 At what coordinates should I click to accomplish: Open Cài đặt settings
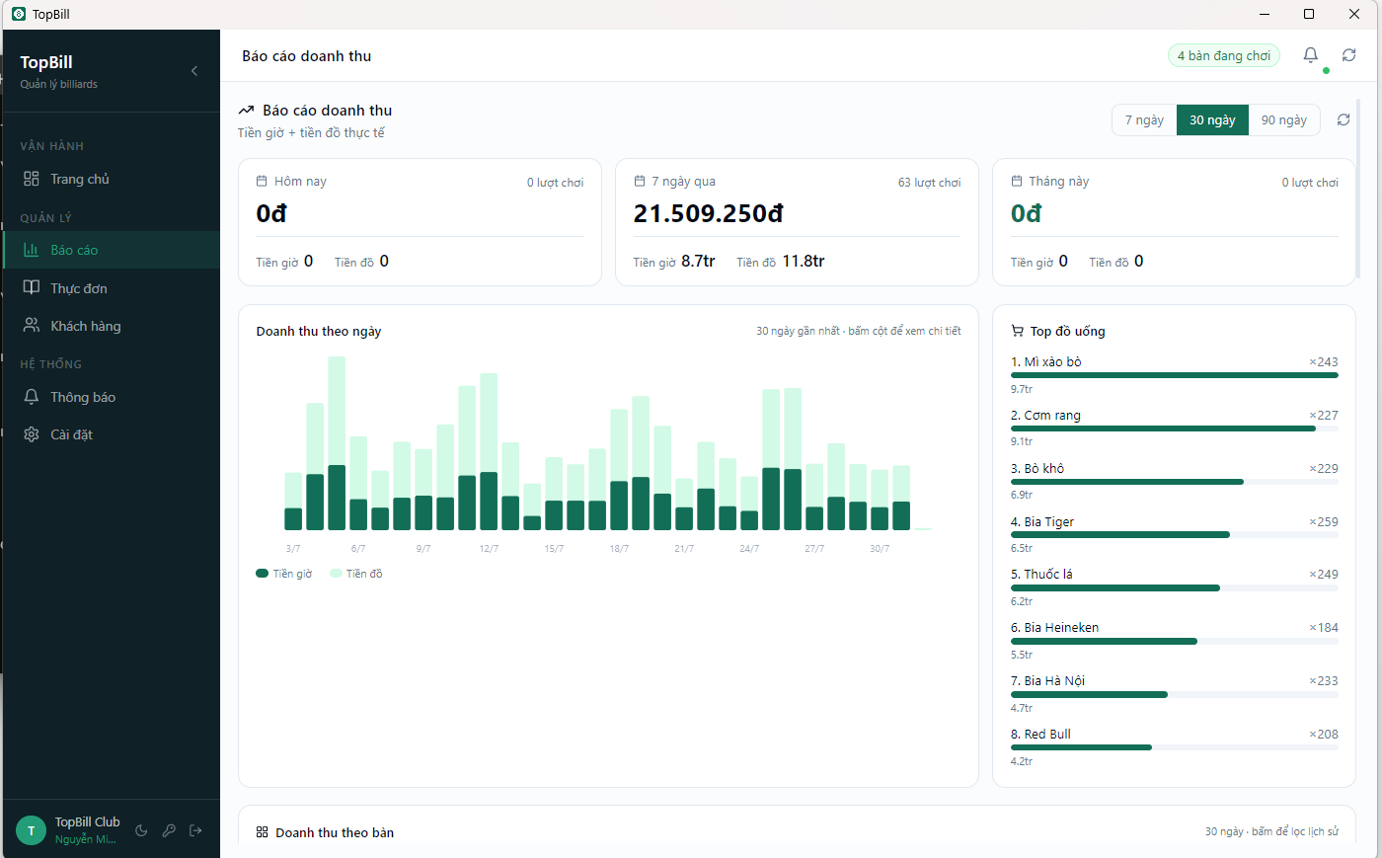[112, 434]
